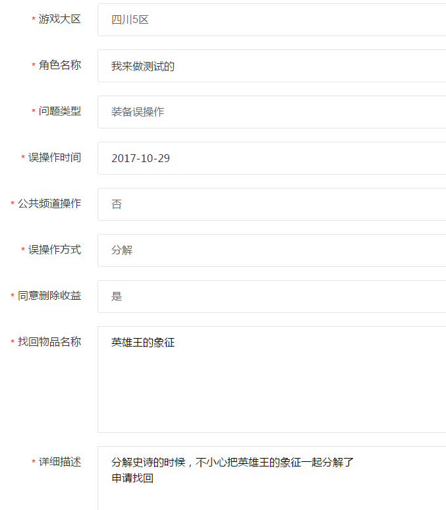This screenshot has width=446, height=510.
Task: Open the 游戏大区 dropdown showing 四川5区
Action: point(270,20)
